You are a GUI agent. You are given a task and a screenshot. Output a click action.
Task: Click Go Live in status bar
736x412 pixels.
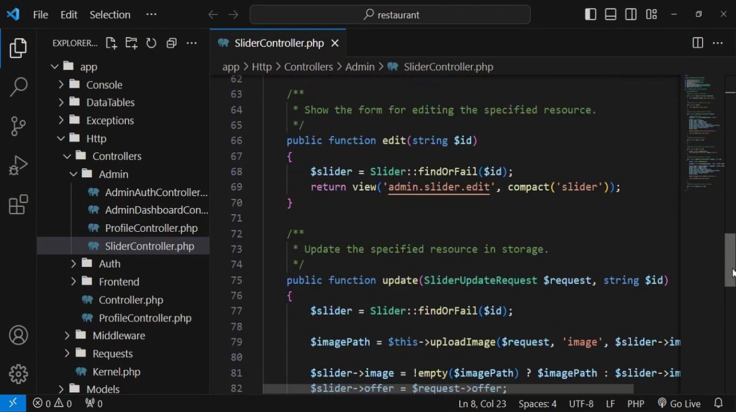click(679, 403)
